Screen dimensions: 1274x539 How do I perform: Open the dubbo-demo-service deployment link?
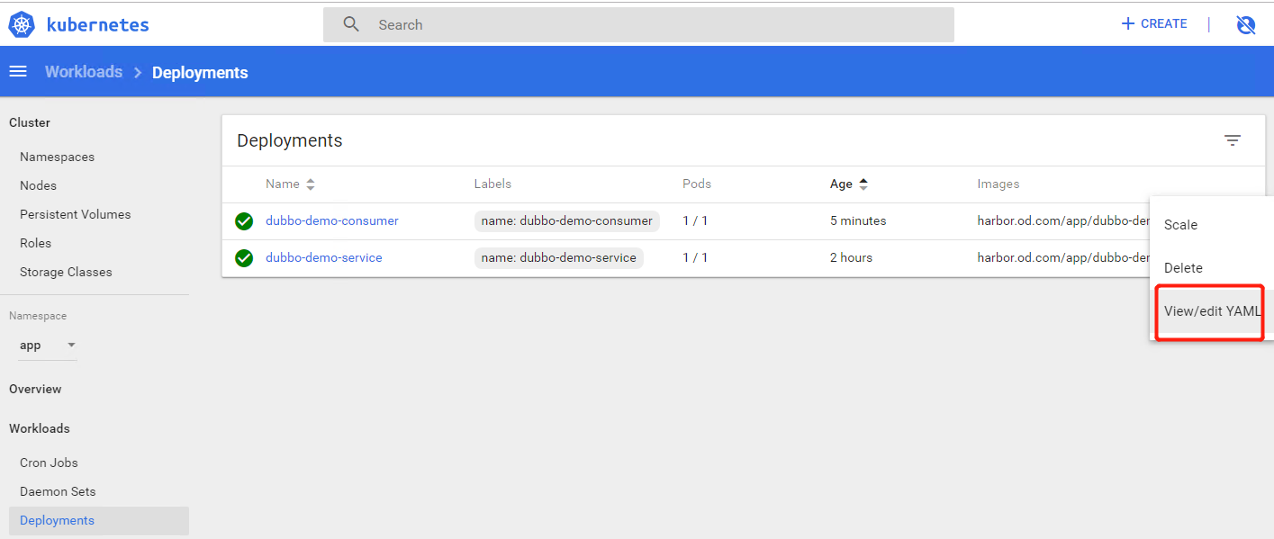[x=323, y=257]
